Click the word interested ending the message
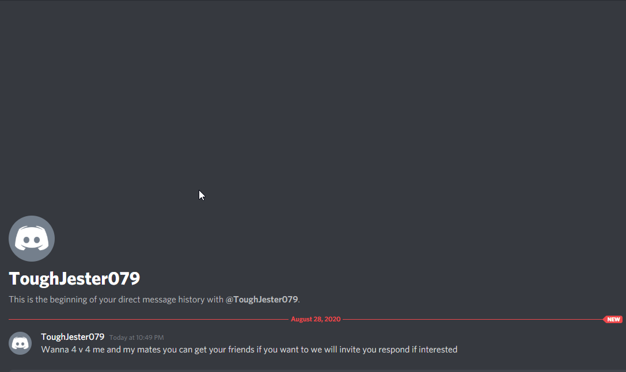626x372 pixels. coord(438,350)
